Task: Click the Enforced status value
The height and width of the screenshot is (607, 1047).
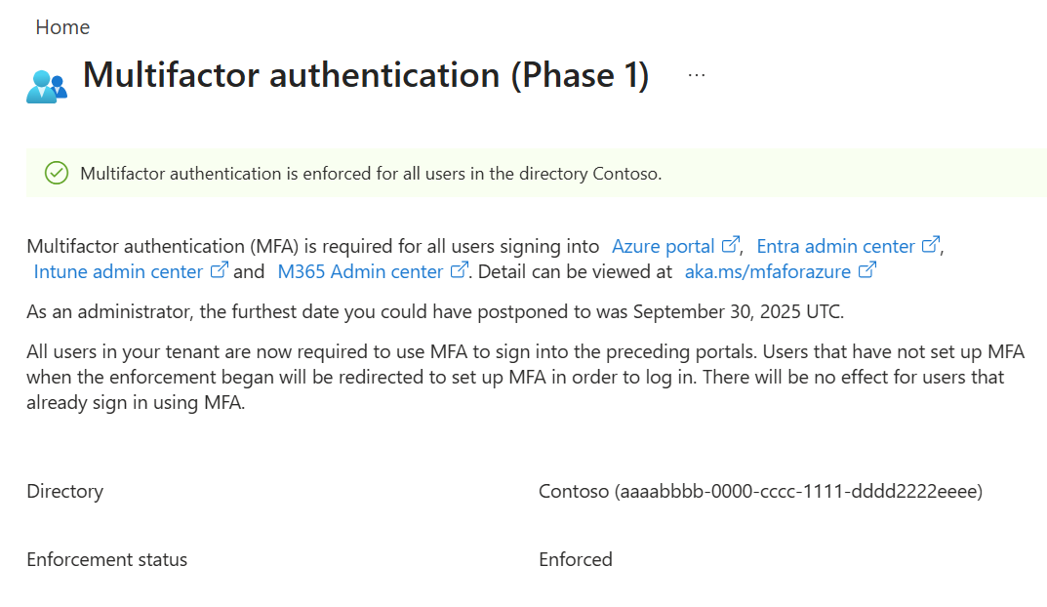Action: click(x=576, y=559)
